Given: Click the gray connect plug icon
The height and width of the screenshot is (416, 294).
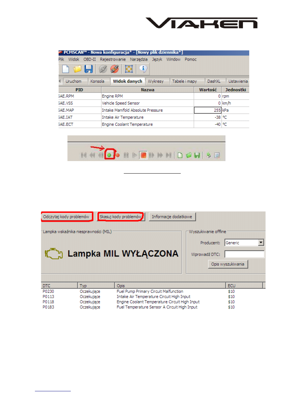Looking at the screenshot, I should coord(103,69).
